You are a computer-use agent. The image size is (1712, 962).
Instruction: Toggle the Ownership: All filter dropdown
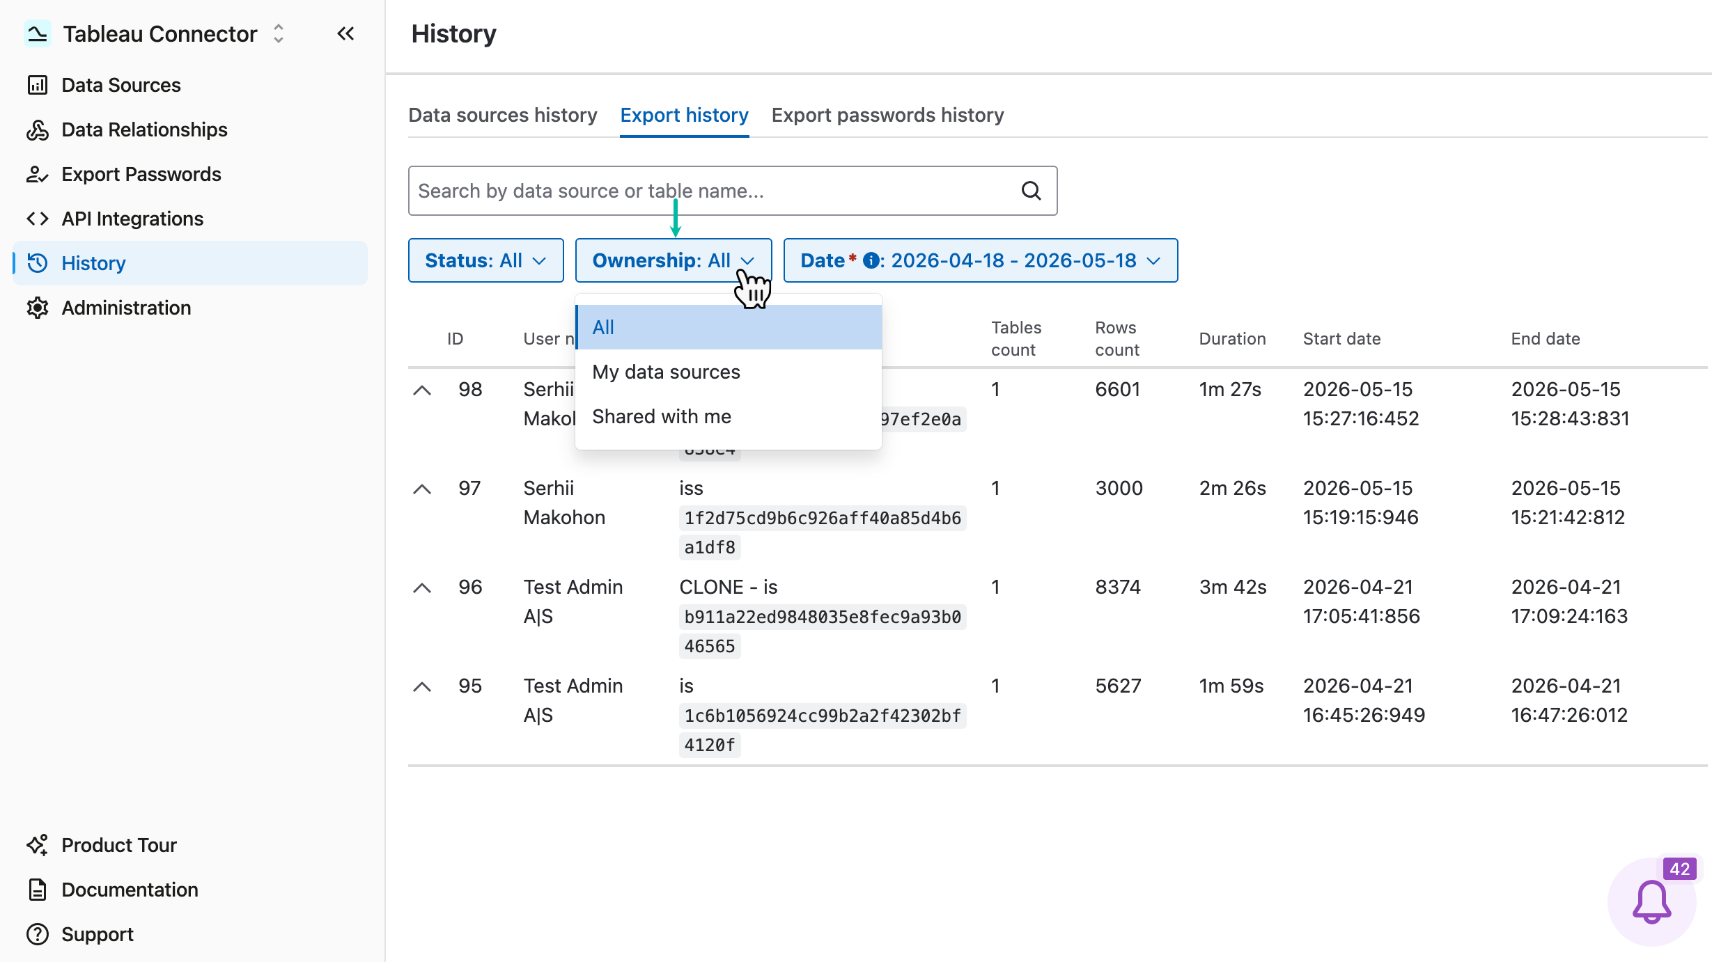pyautogui.click(x=673, y=260)
